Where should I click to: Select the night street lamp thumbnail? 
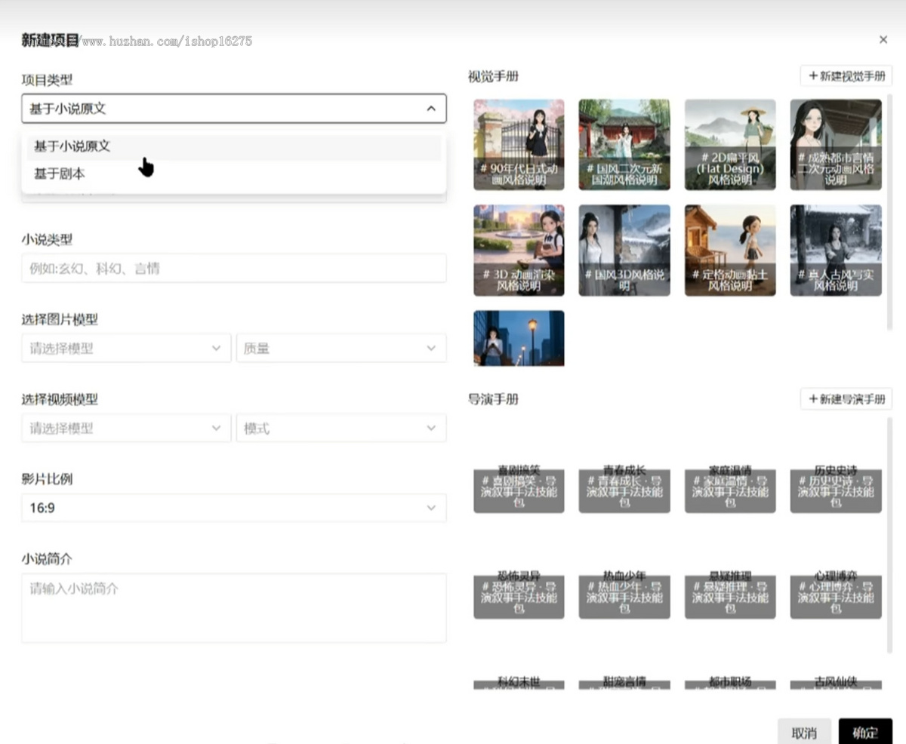(519, 338)
